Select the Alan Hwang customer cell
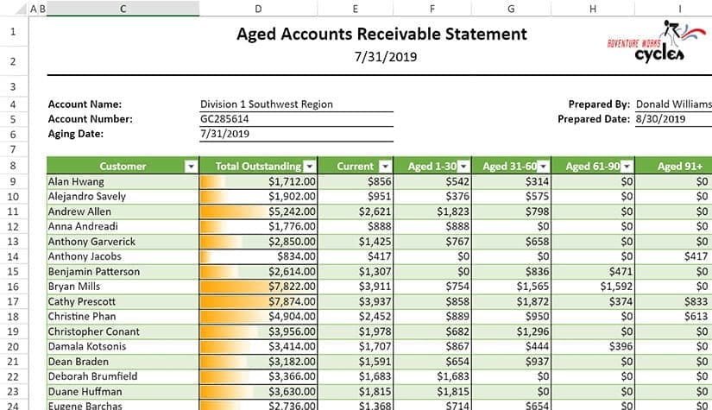 [123, 181]
